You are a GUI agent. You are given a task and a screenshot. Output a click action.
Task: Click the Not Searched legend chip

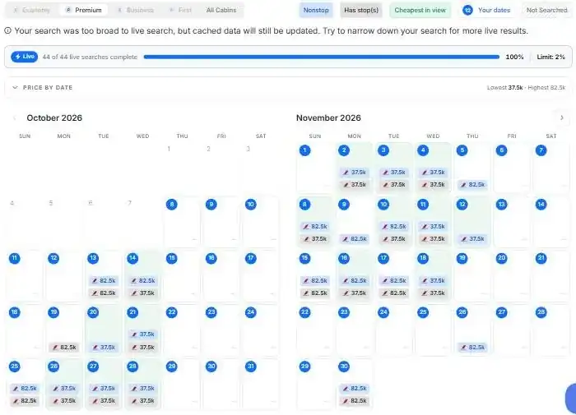pos(546,10)
